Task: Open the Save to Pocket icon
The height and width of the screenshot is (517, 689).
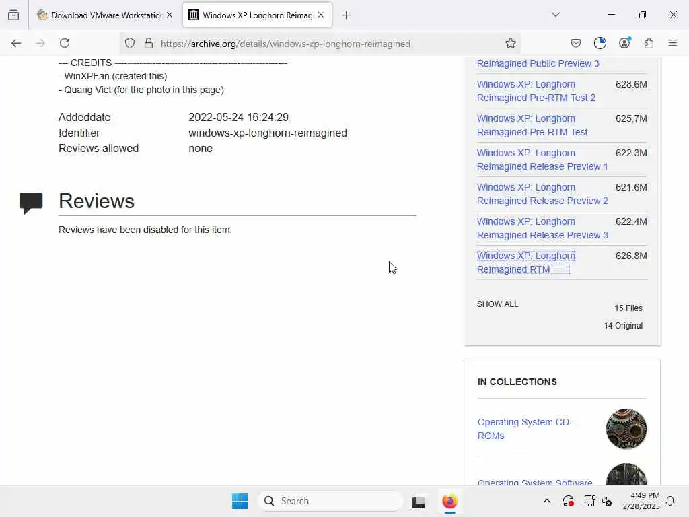Action: (576, 43)
